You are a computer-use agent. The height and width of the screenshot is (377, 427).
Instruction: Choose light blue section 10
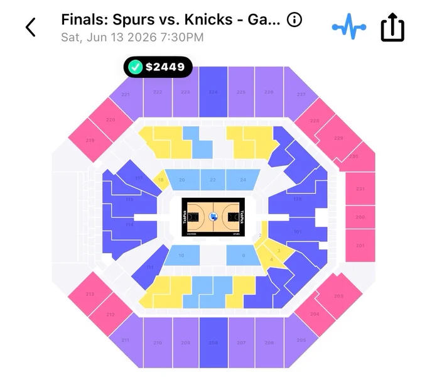click(181, 255)
